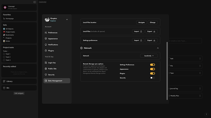The image size is (211, 118).
Task: Enable Security sync toggle
Action: (x=153, y=78)
